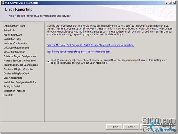The height and width of the screenshot is (134, 178).
Task: Go to the previous page with Back
Action: click(x=114, y=127)
